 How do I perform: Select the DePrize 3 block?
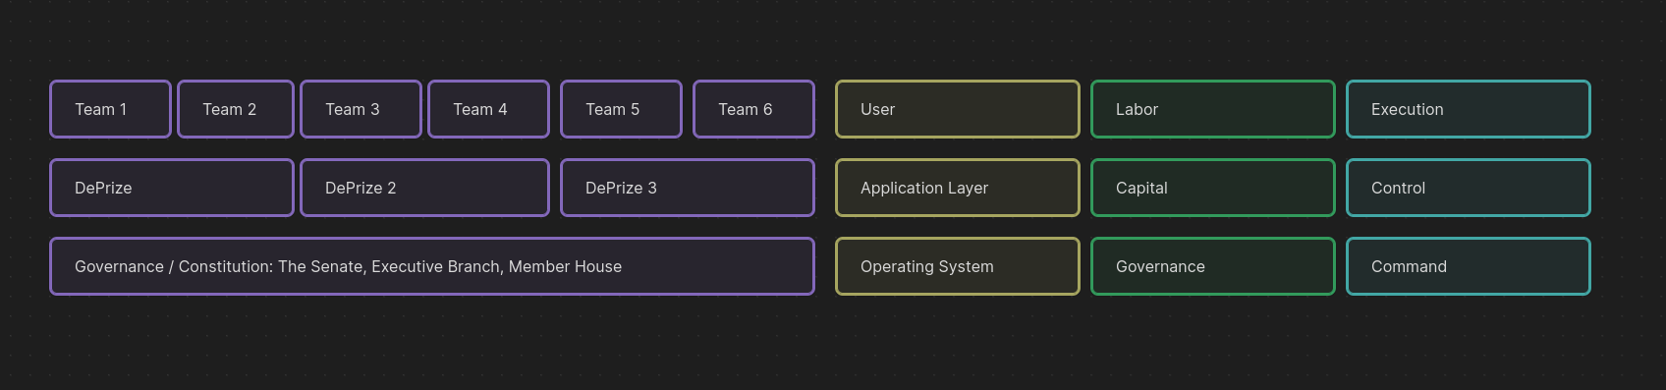pos(688,188)
